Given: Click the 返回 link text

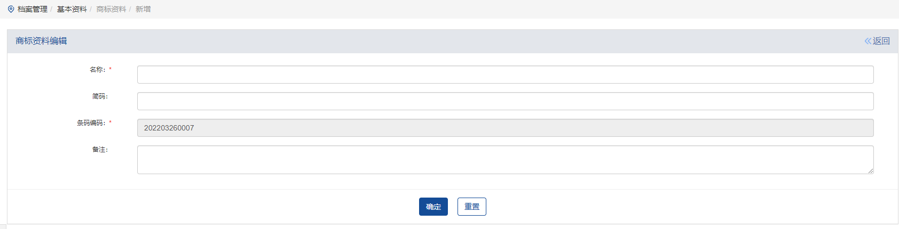Looking at the screenshot, I should 881,41.
